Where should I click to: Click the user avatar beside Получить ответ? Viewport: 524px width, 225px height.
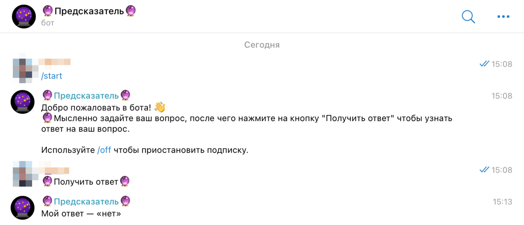(x=23, y=174)
